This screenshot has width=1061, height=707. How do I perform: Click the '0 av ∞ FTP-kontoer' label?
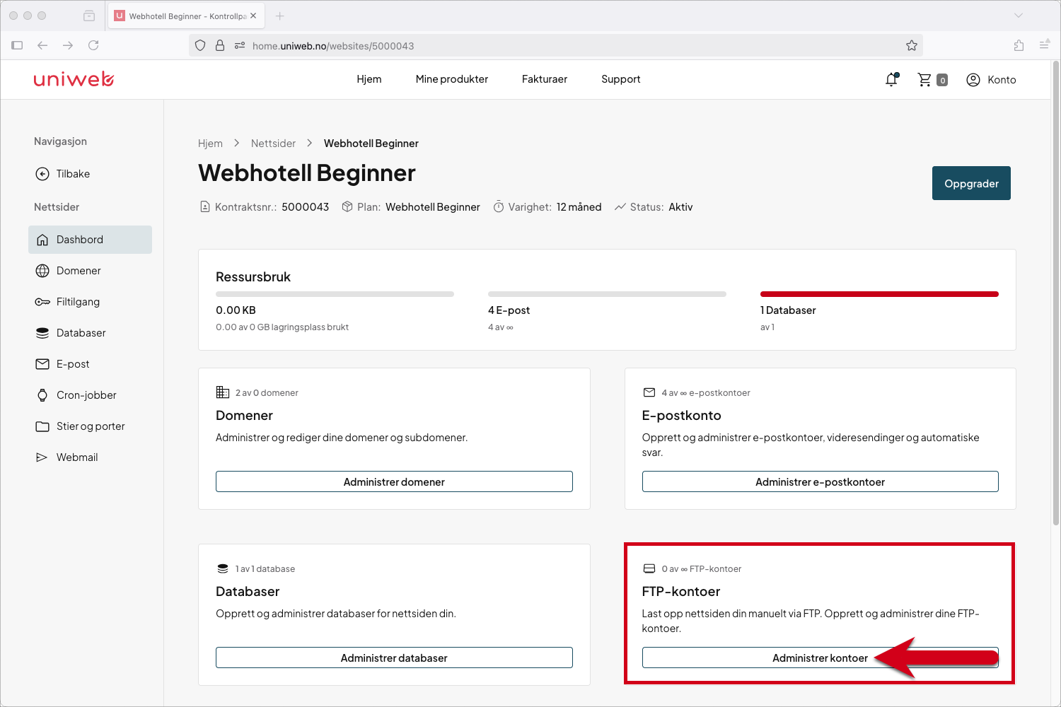pyautogui.click(x=701, y=568)
